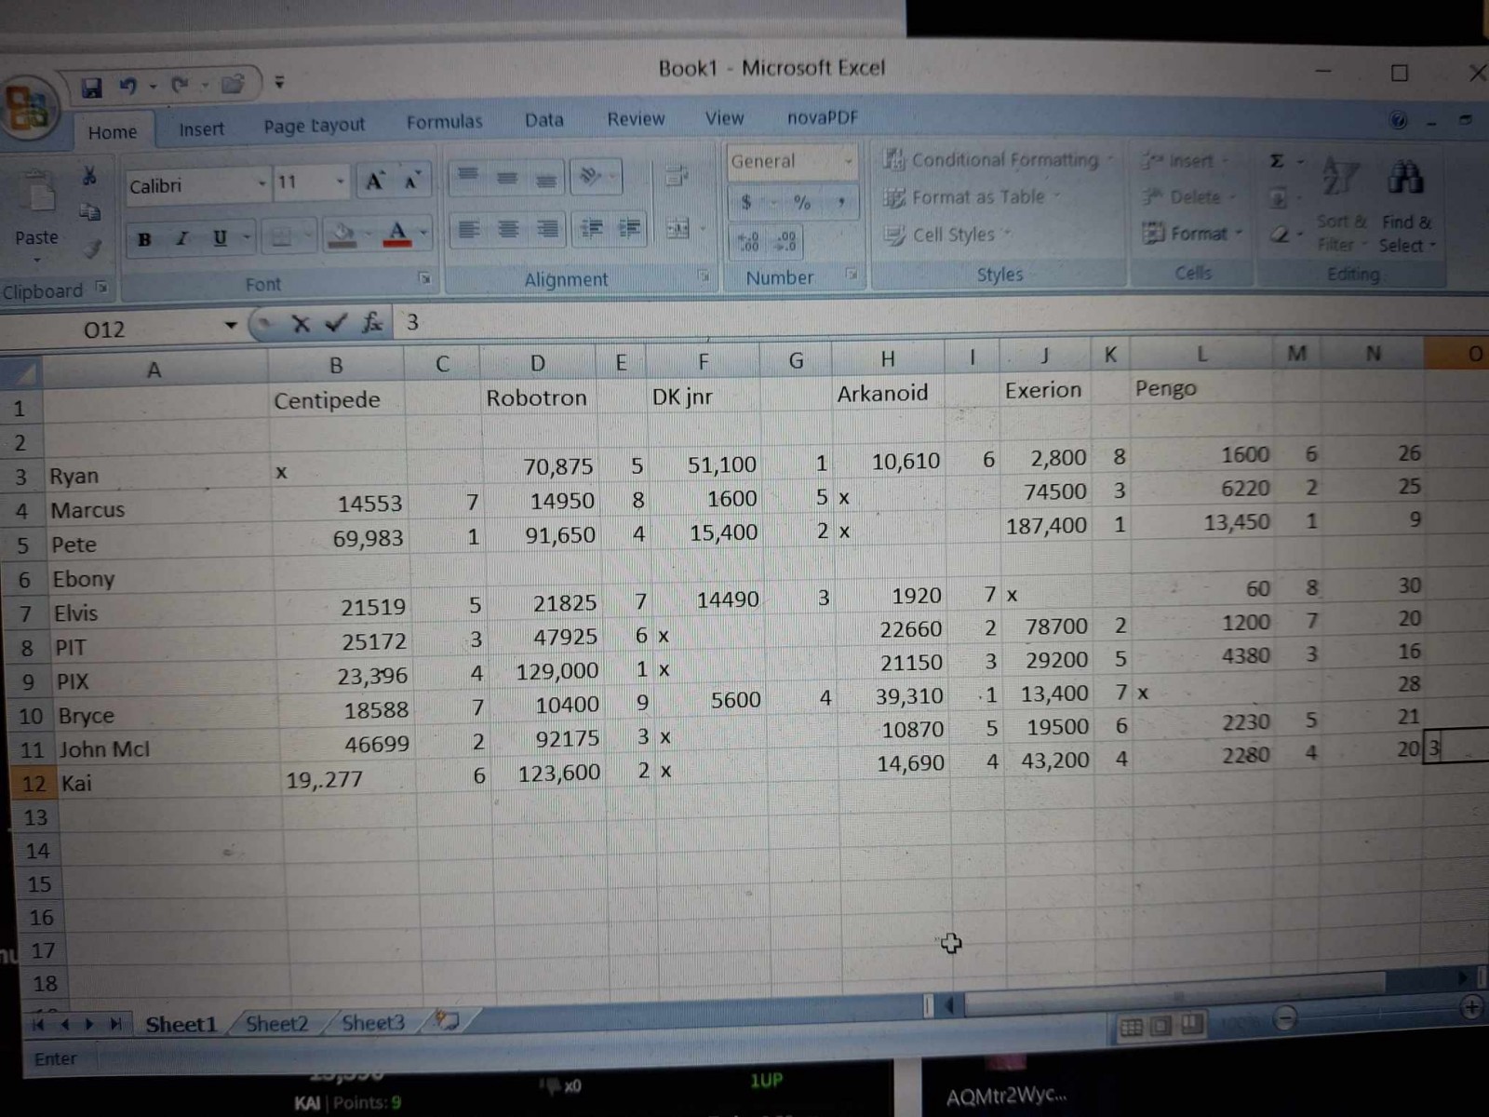Image resolution: width=1489 pixels, height=1117 pixels.
Task: Open the General number format dropdown
Action: [848, 161]
